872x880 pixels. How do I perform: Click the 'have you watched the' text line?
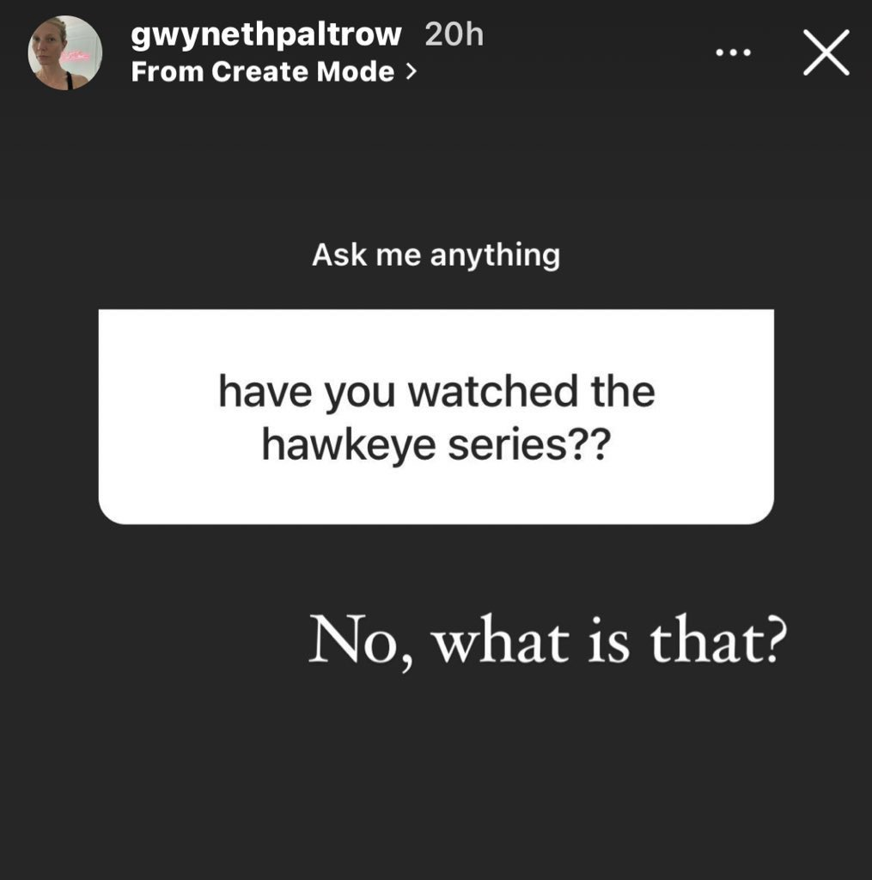[x=436, y=392]
